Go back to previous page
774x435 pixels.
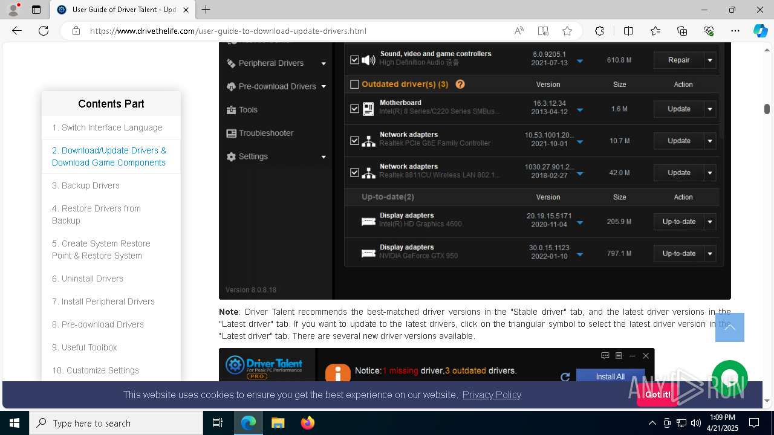click(x=17, y=31)
